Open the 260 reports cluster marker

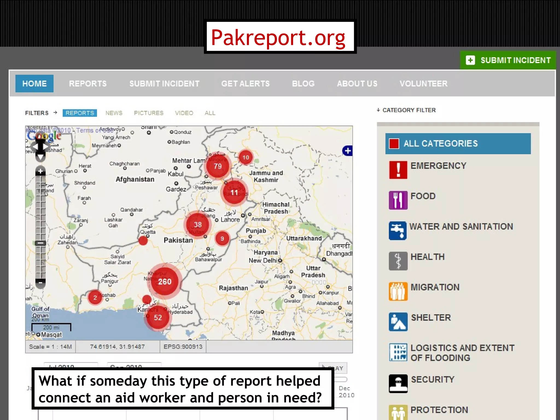click(x=164, y=281)
